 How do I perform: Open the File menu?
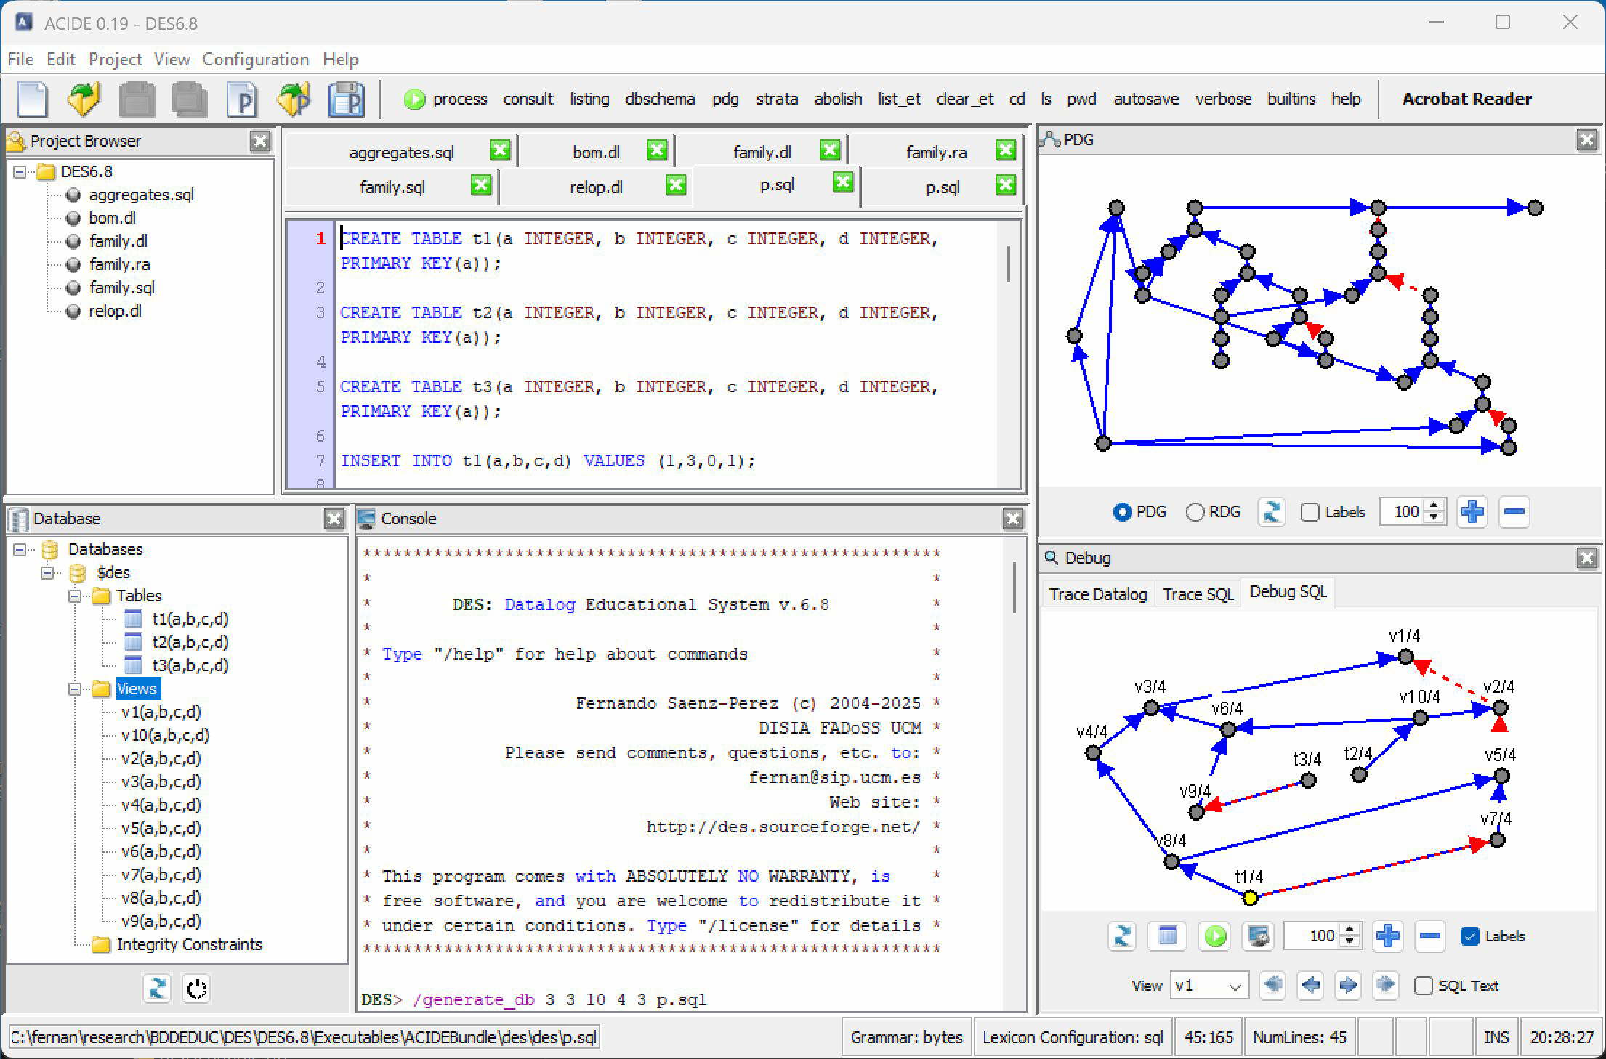(x=20, y=59)
